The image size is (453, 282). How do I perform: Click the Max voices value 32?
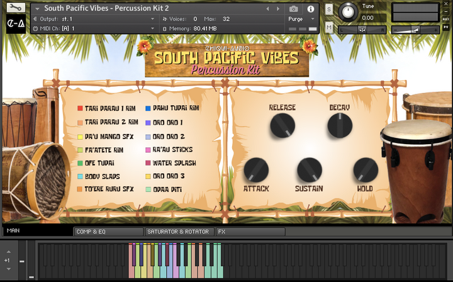tap(226, 19)
